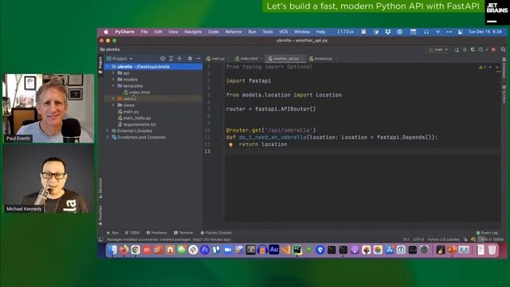This screenshot has width=510, height=287.
Task: Click the UTF-8 encoding status entry
Action: click(x=418, y=239)
